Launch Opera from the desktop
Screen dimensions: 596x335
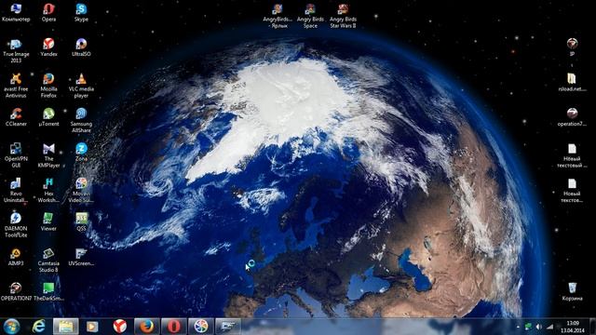48,12
